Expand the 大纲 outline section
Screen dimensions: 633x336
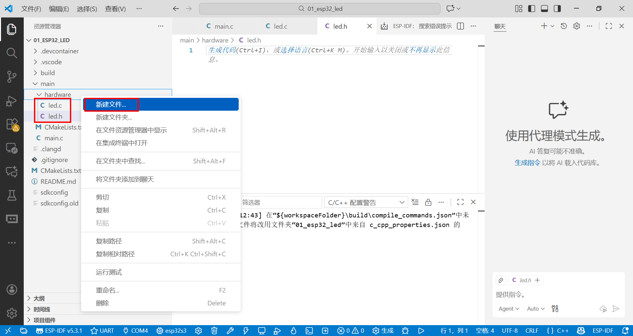click(39, 298)
